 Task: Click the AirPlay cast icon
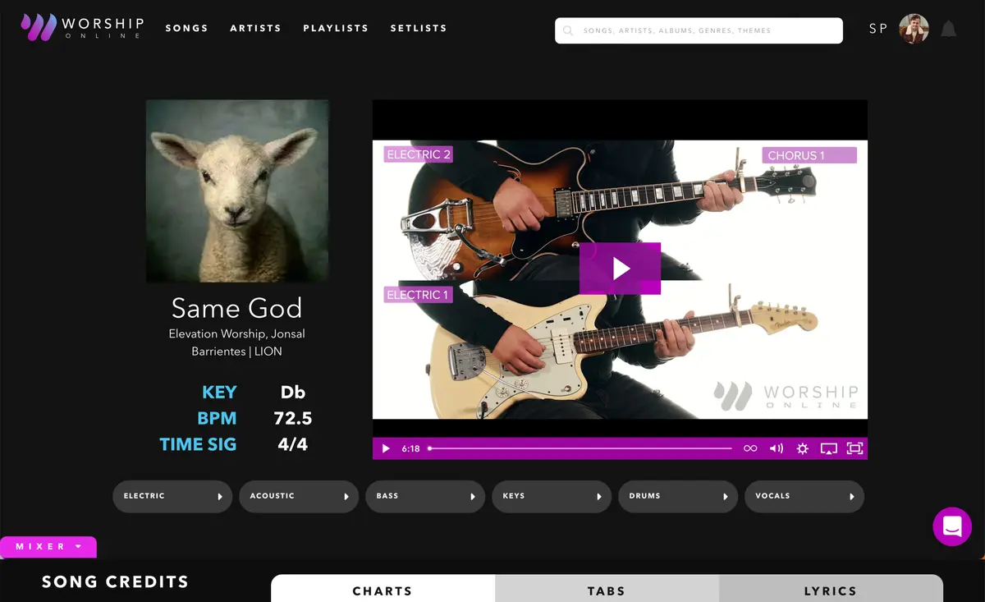pyautogui.click(x=829, y=448)
